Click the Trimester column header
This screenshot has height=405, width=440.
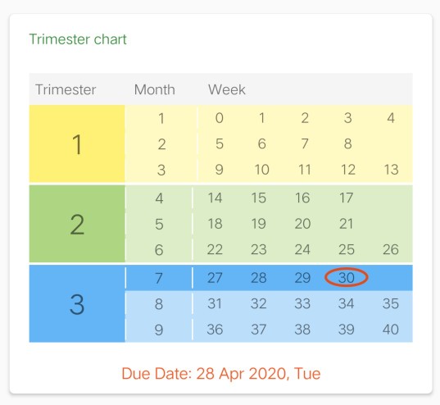tap(66, 89)
